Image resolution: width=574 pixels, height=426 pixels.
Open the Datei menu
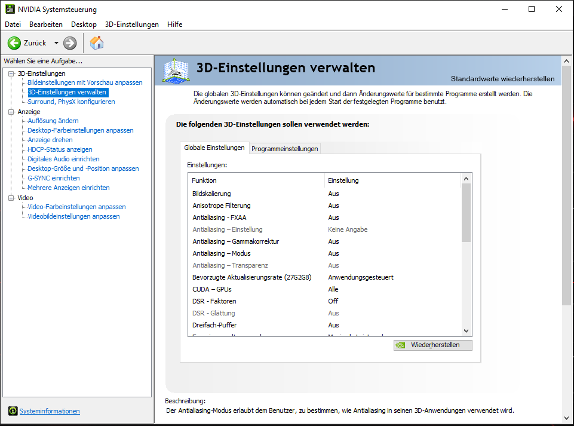point(13,24)
